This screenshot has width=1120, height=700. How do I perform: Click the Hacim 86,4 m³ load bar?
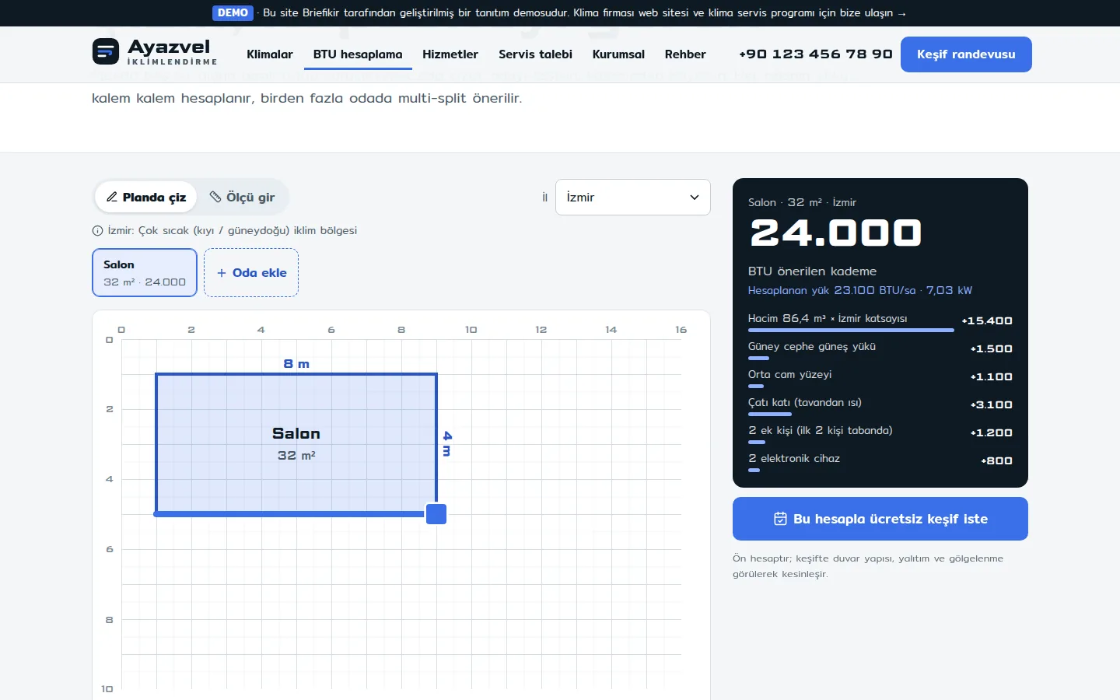(x=851, y=331)
